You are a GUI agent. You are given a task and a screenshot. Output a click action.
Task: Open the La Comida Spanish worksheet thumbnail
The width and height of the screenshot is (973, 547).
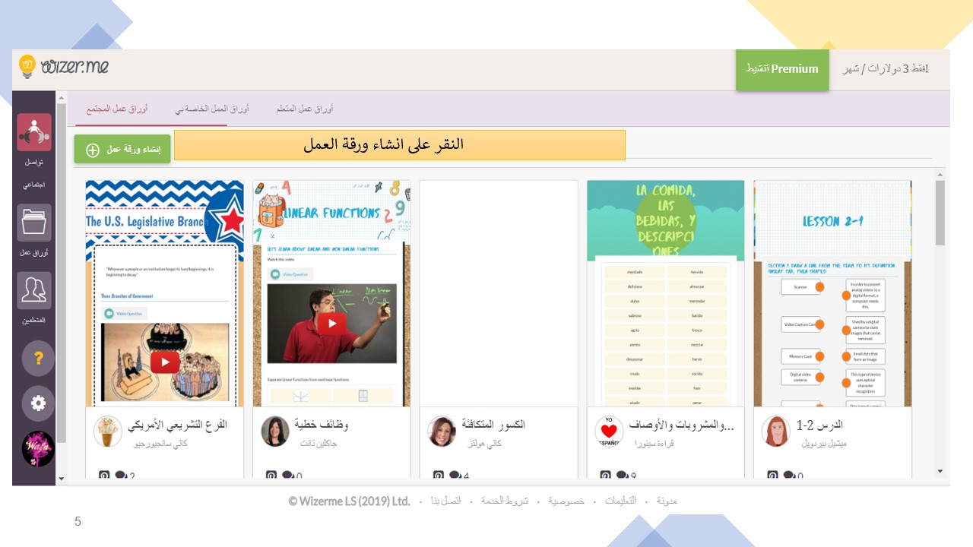point(665,293)
